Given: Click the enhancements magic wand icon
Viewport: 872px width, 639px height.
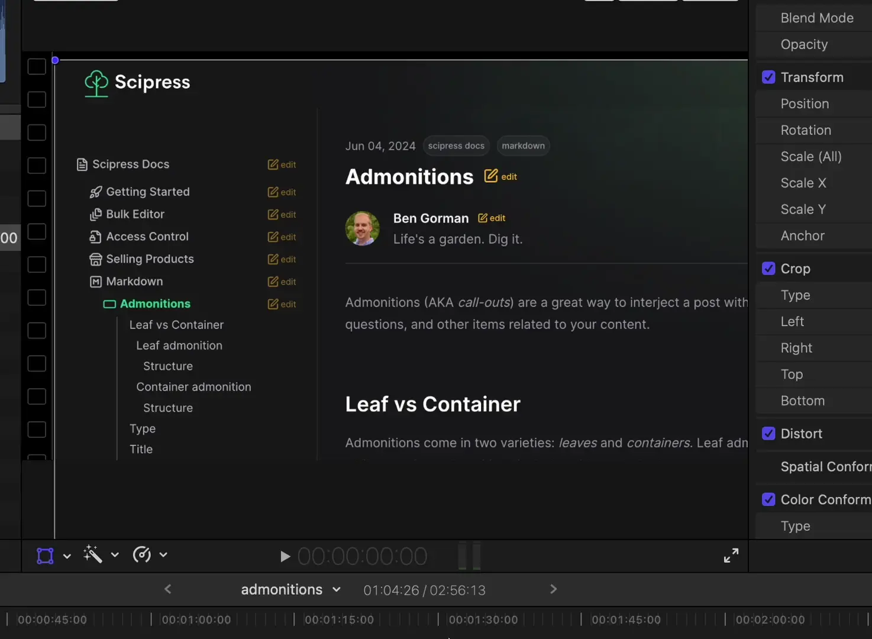Looking at the screenshot, I should (x=92, y=555).
